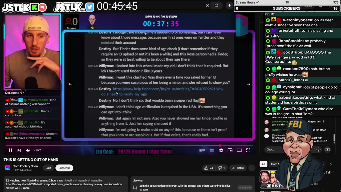Click the Twitter bird logo overlay

(x=90, y=7)
